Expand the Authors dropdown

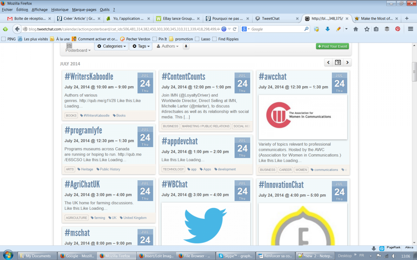[x=167, y=46]
